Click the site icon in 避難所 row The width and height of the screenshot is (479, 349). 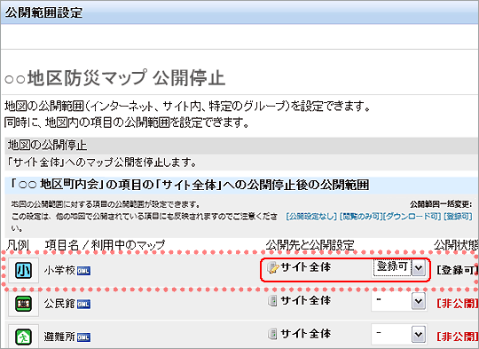[x=272, y=334]
